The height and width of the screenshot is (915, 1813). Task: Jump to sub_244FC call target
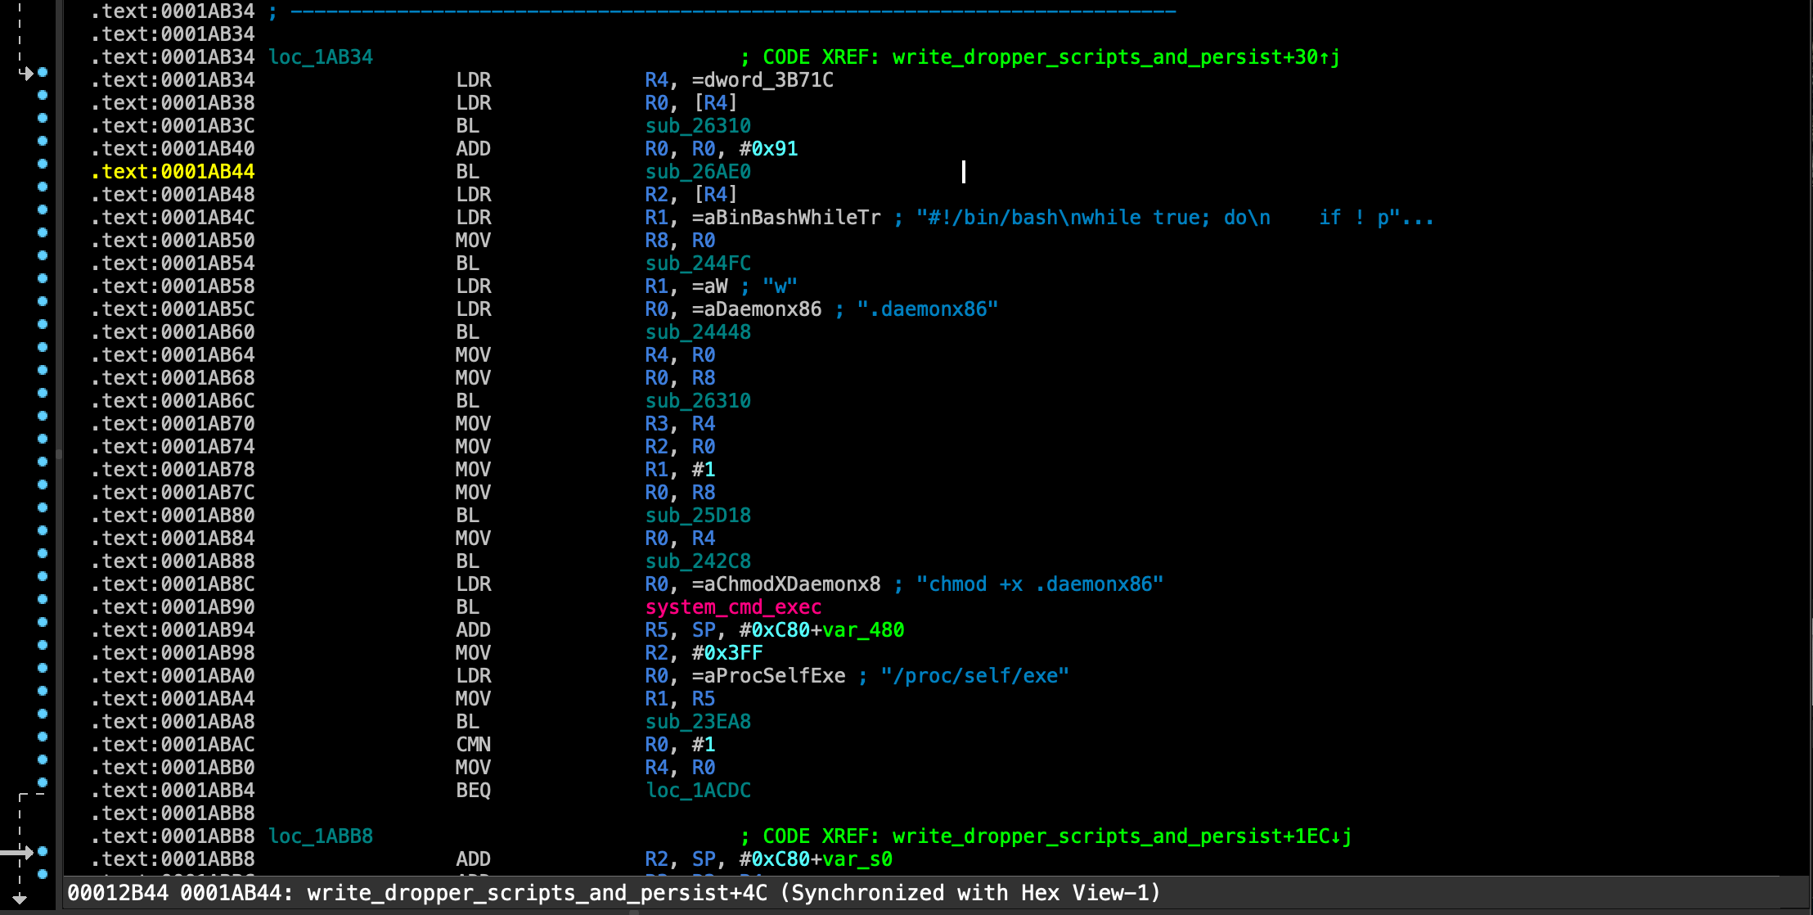pos(698,264)
